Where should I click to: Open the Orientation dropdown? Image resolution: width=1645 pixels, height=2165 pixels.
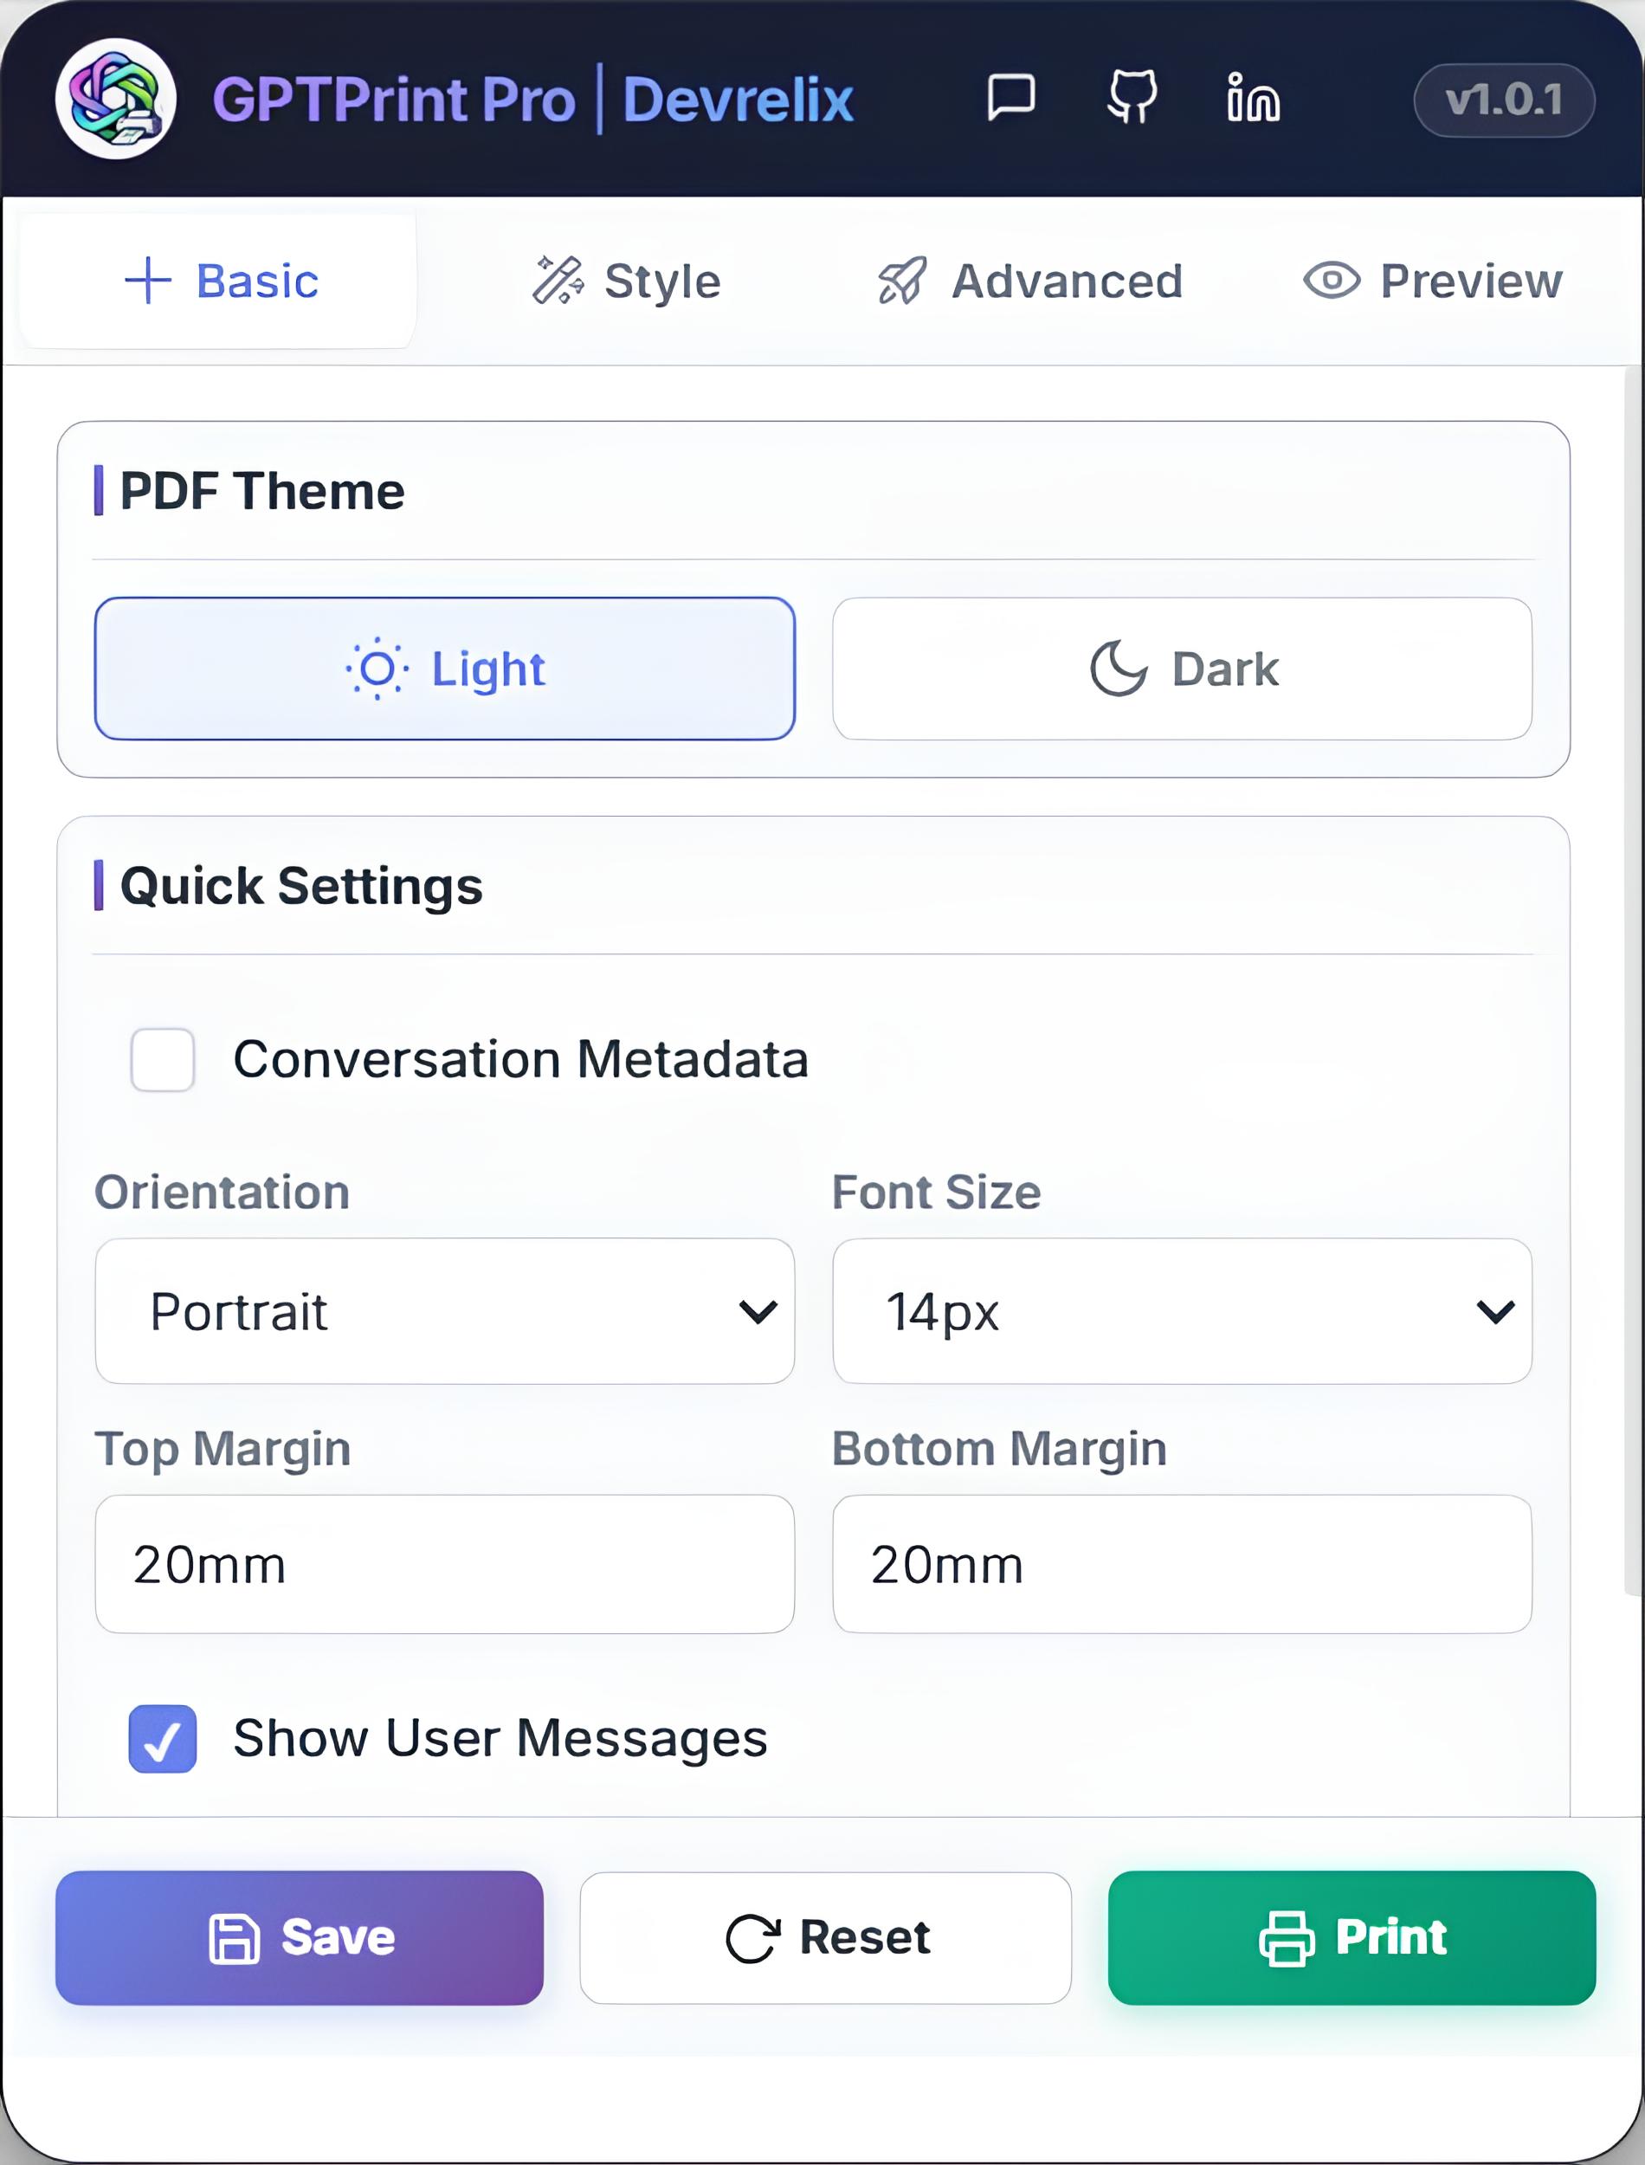tap(446, 1312)
